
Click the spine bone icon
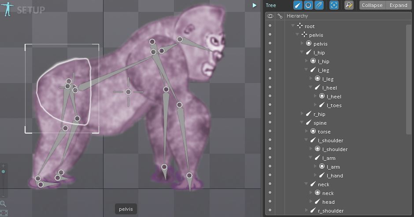click(308, 123)
